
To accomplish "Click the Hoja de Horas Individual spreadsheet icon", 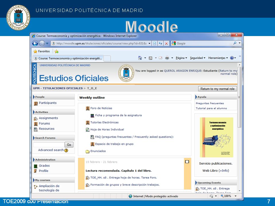I will (x=88, y=130).
